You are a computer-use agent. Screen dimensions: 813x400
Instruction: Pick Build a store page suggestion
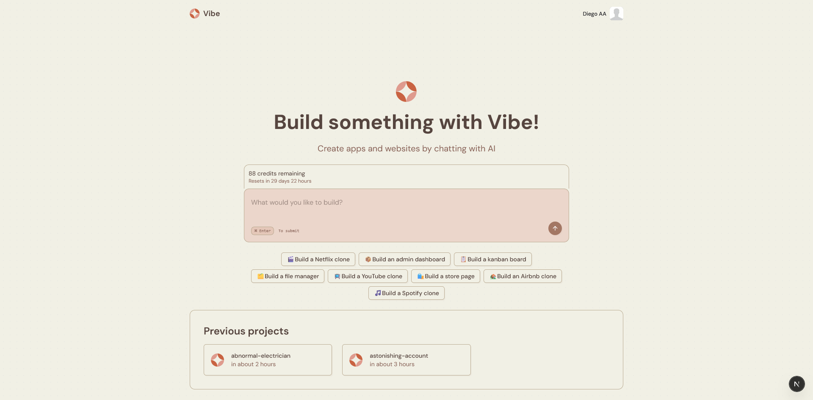[x=445, y=276]
